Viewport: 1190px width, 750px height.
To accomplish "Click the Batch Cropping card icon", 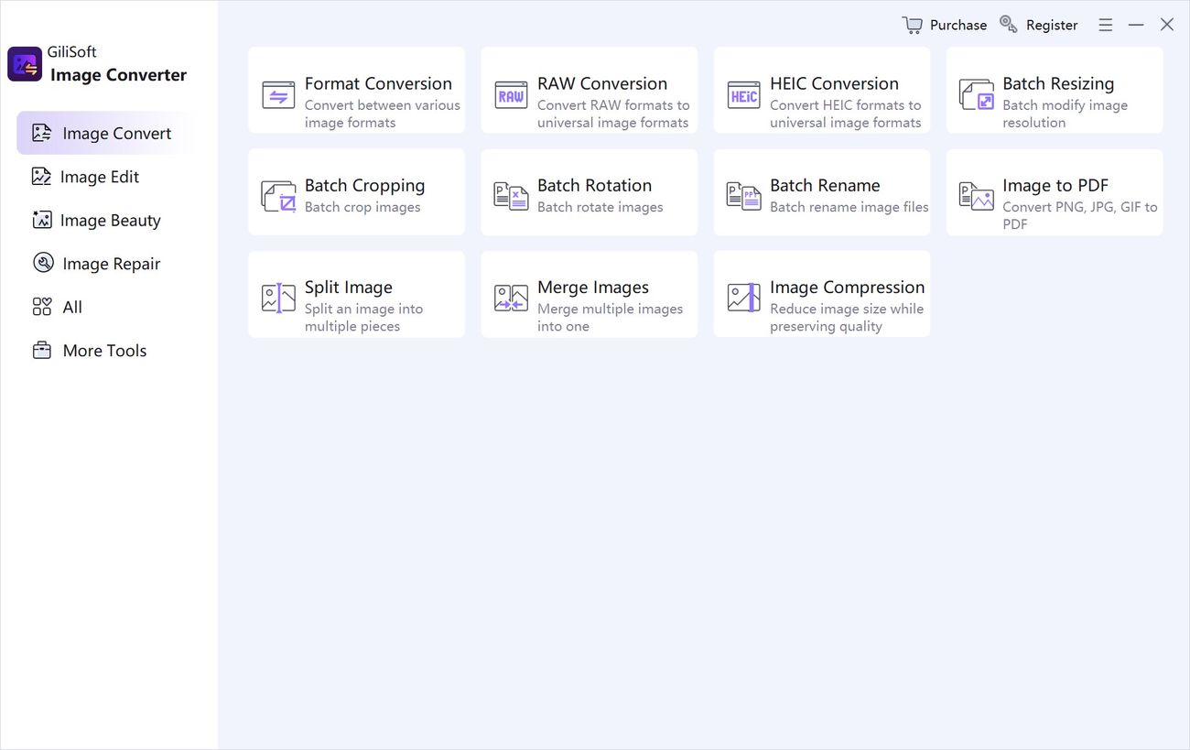I will 278,196.
